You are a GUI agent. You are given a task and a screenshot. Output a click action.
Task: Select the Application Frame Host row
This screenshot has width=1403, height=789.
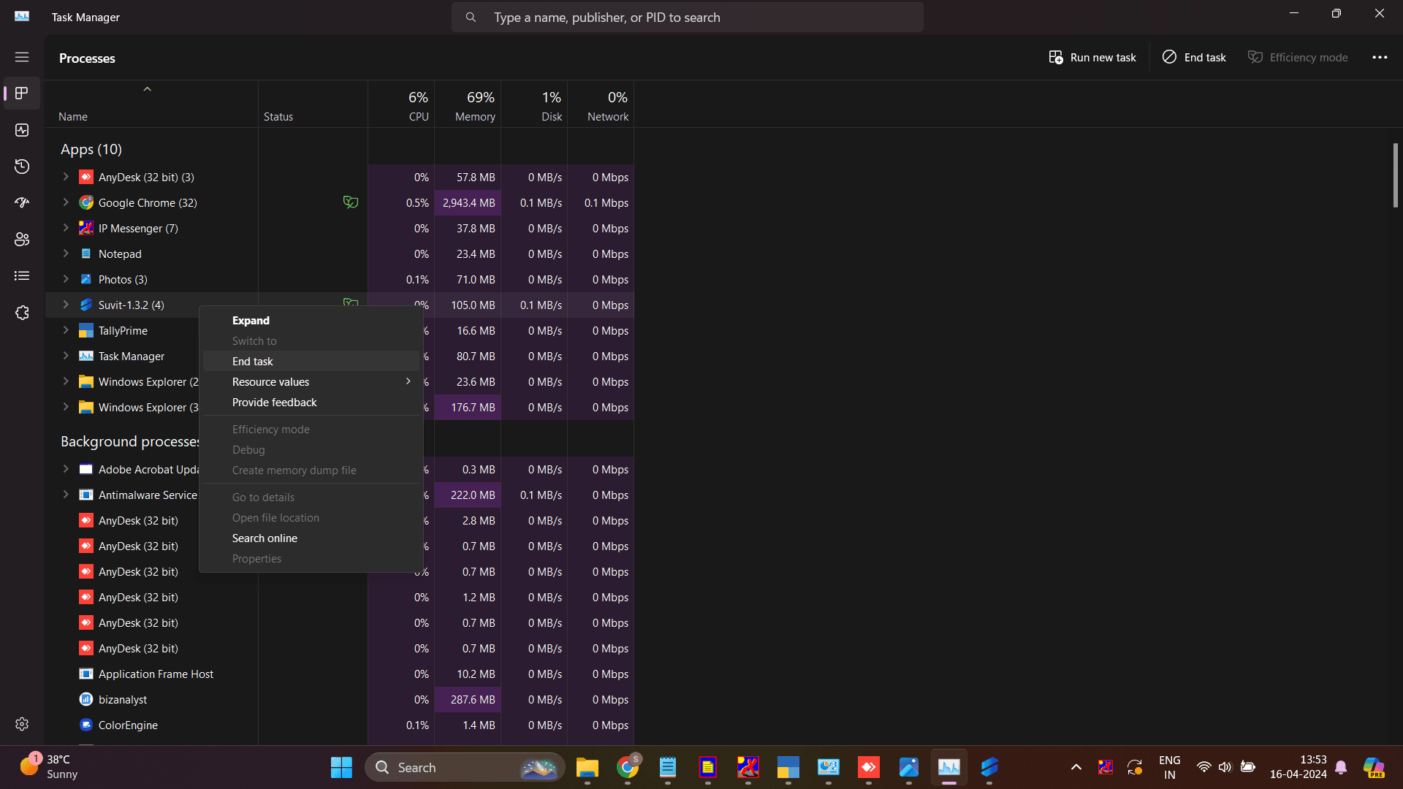click(339, 674)
